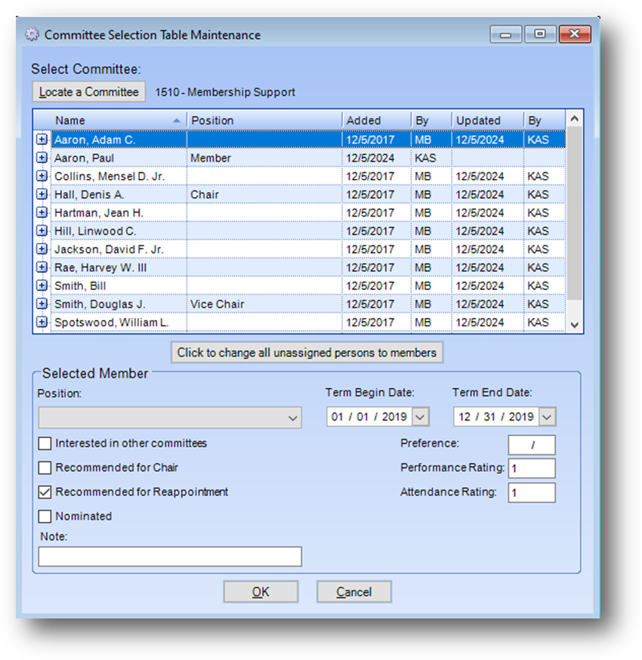Maximize the Committee Selection window
Screen dimensions: 642x660
540,34
